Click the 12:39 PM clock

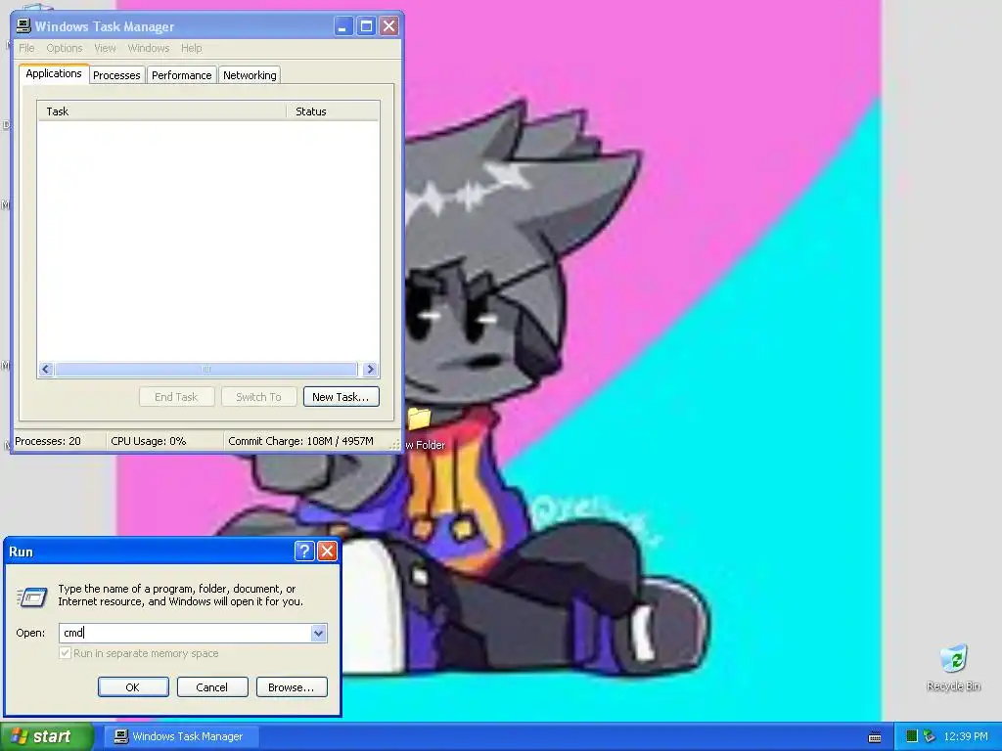(x=966, y=736)
